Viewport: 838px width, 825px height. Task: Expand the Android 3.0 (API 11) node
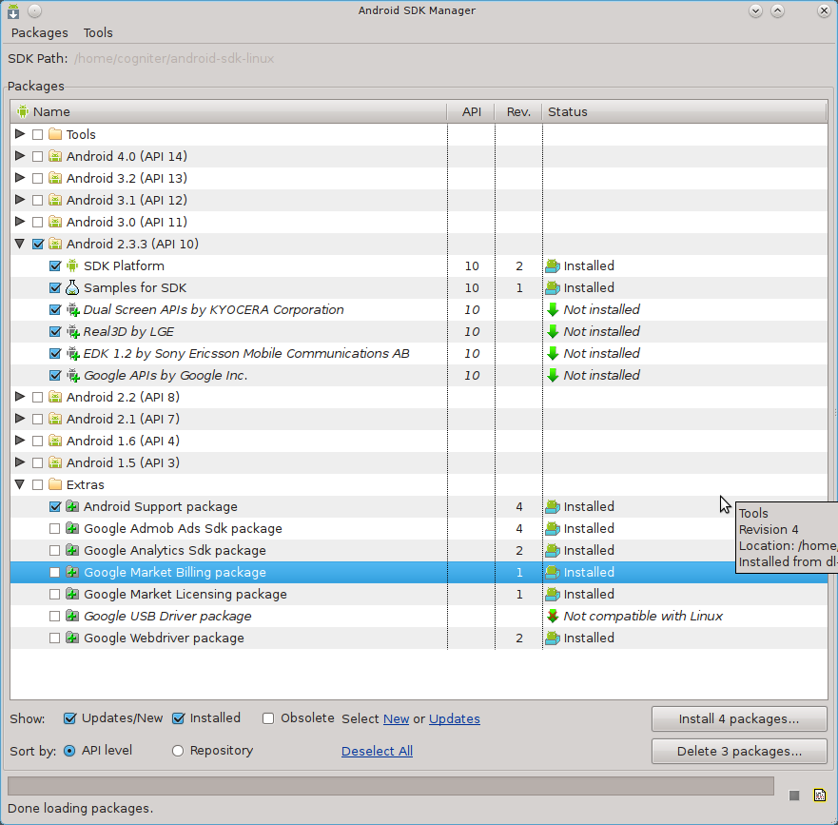(20, 222)
